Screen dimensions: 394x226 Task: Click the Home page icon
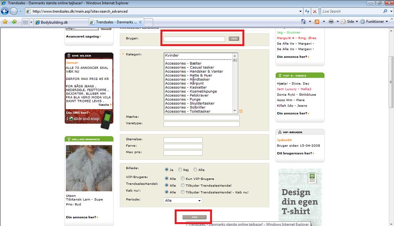(303, 22)
